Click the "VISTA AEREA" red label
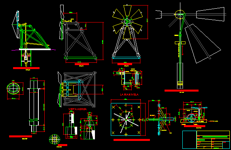This screenshot has width=231, height=150. click(x=78, y=109)
